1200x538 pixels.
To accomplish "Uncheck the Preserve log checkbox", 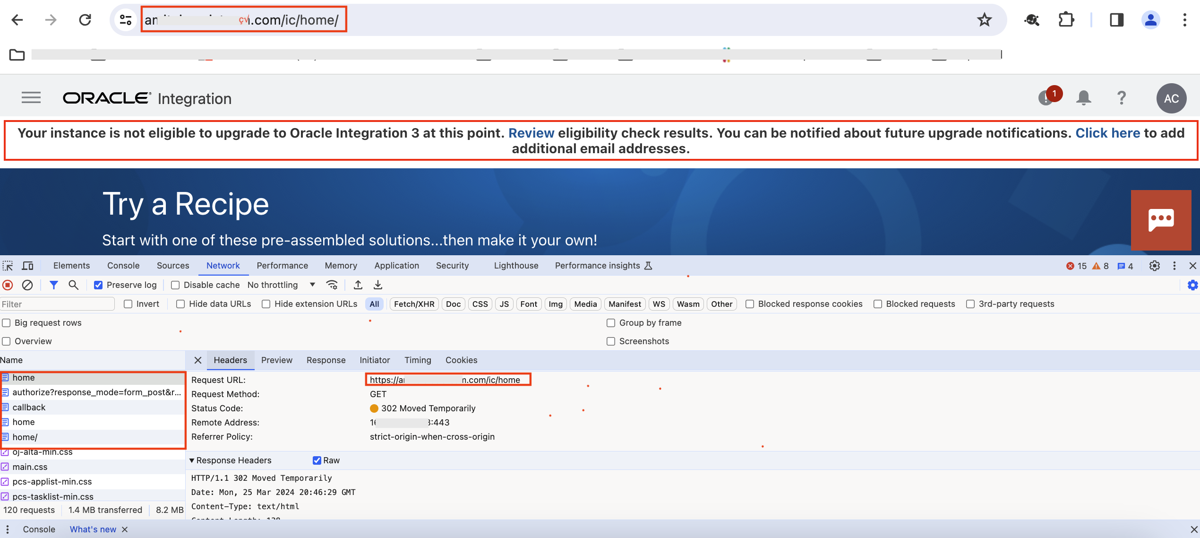I will click(98, 285).
